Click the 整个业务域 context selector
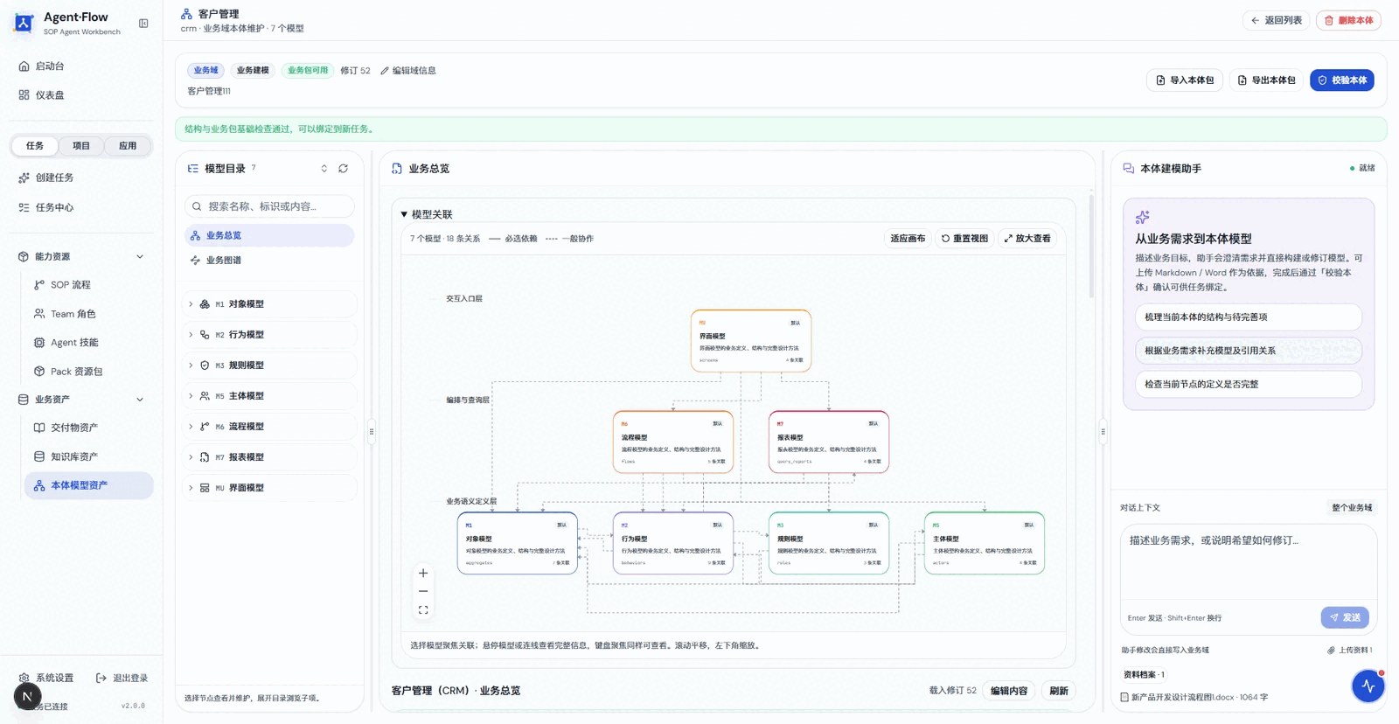Image resolution: width=1399 pixels, height=724 pixels. tap(1352, 508)
